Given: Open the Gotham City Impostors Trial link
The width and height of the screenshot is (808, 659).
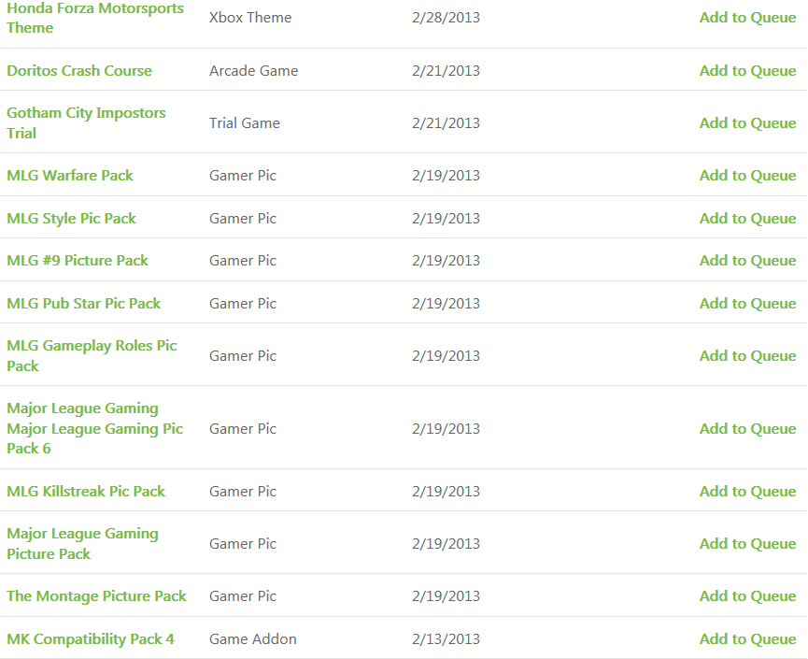Looking at the screenshot, I should coord(86,122).
